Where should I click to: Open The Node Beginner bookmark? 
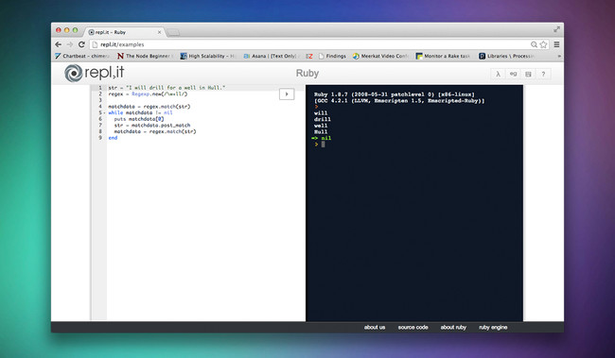(x=145, y=56)
